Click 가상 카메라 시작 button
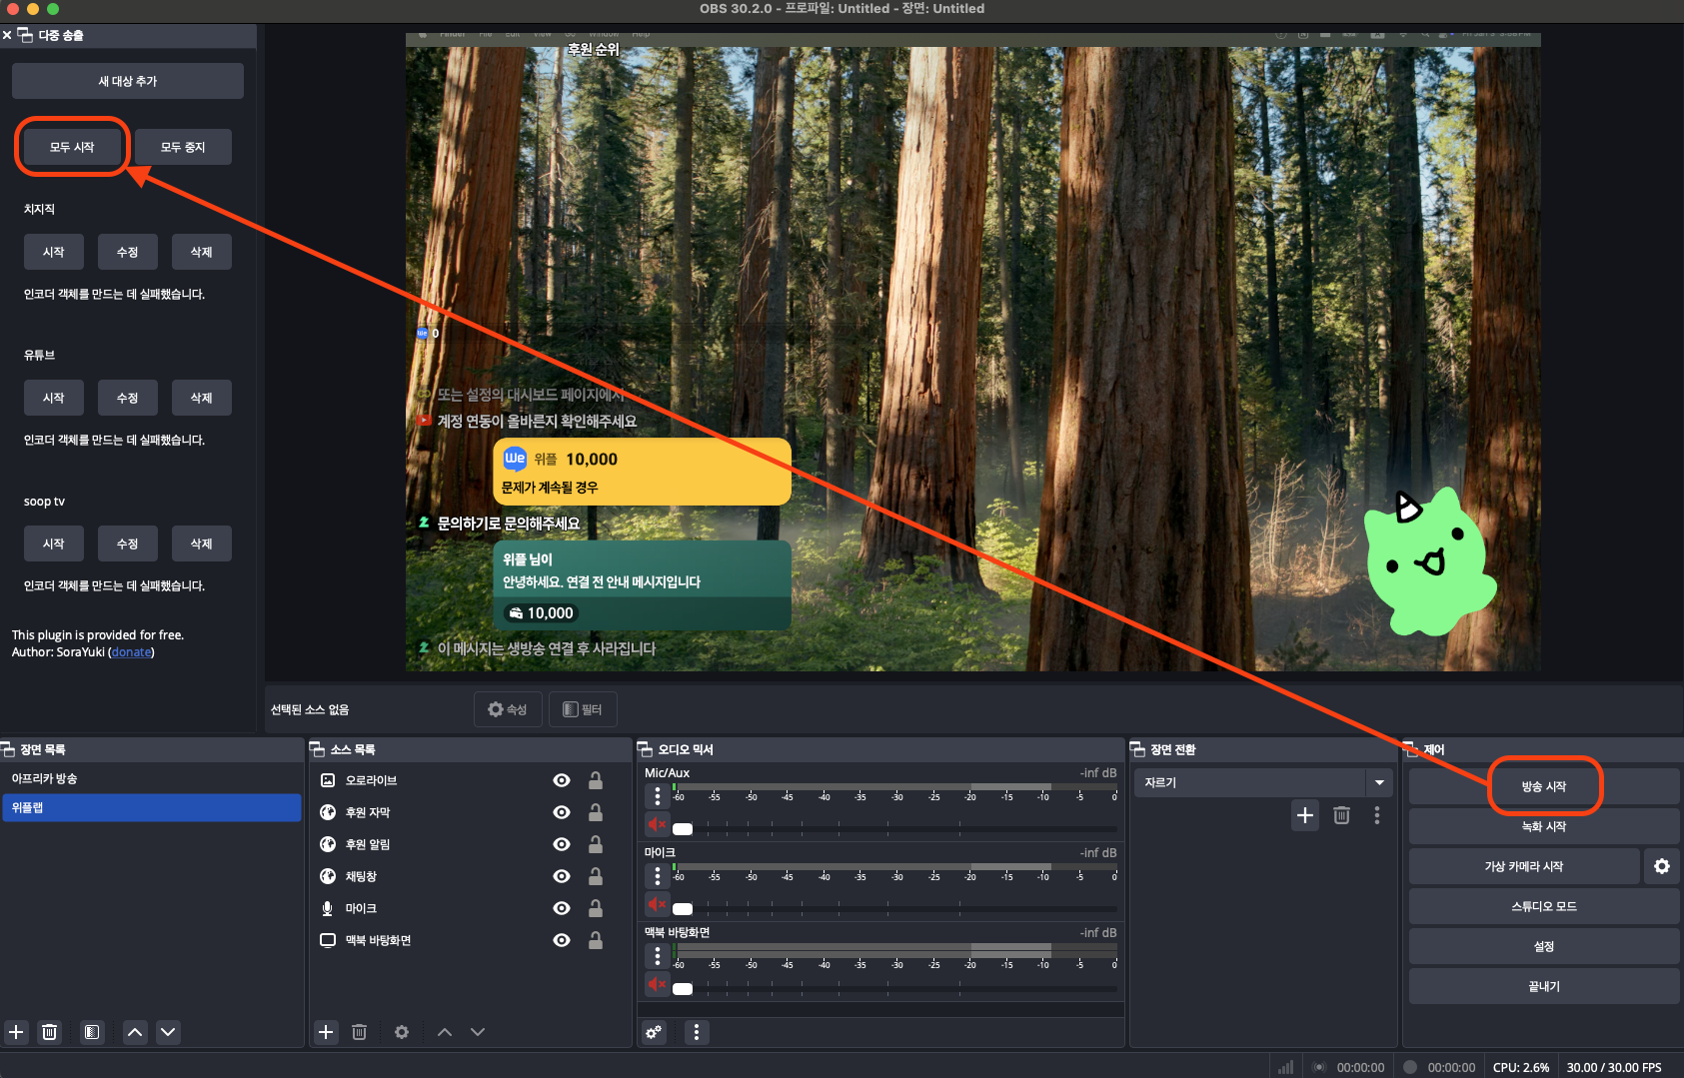The width and height of the screenshot is (1684, 1078). click(1524, 866)
